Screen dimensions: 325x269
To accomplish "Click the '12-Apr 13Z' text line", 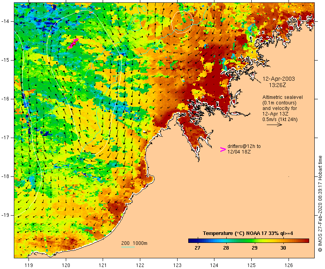I will [275, 114].
